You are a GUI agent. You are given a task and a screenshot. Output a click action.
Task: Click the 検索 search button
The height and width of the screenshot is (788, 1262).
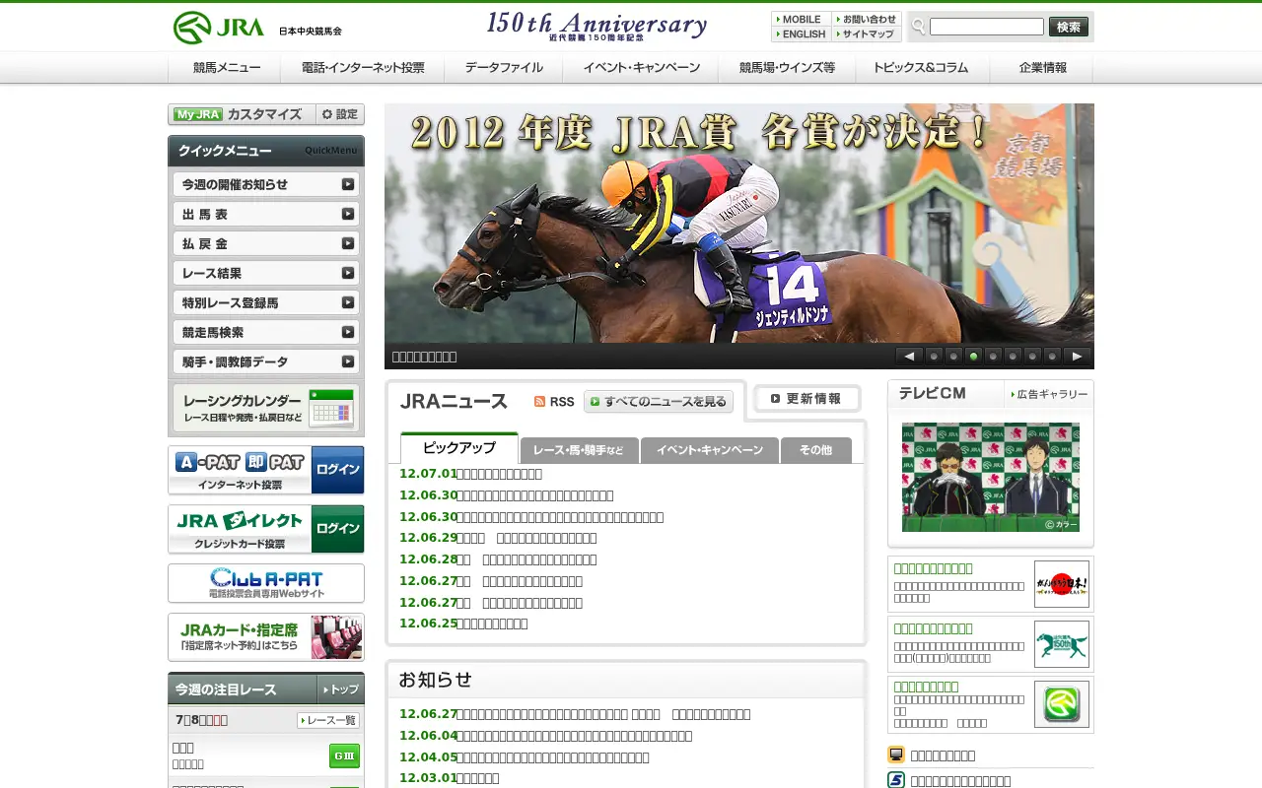1069,27
